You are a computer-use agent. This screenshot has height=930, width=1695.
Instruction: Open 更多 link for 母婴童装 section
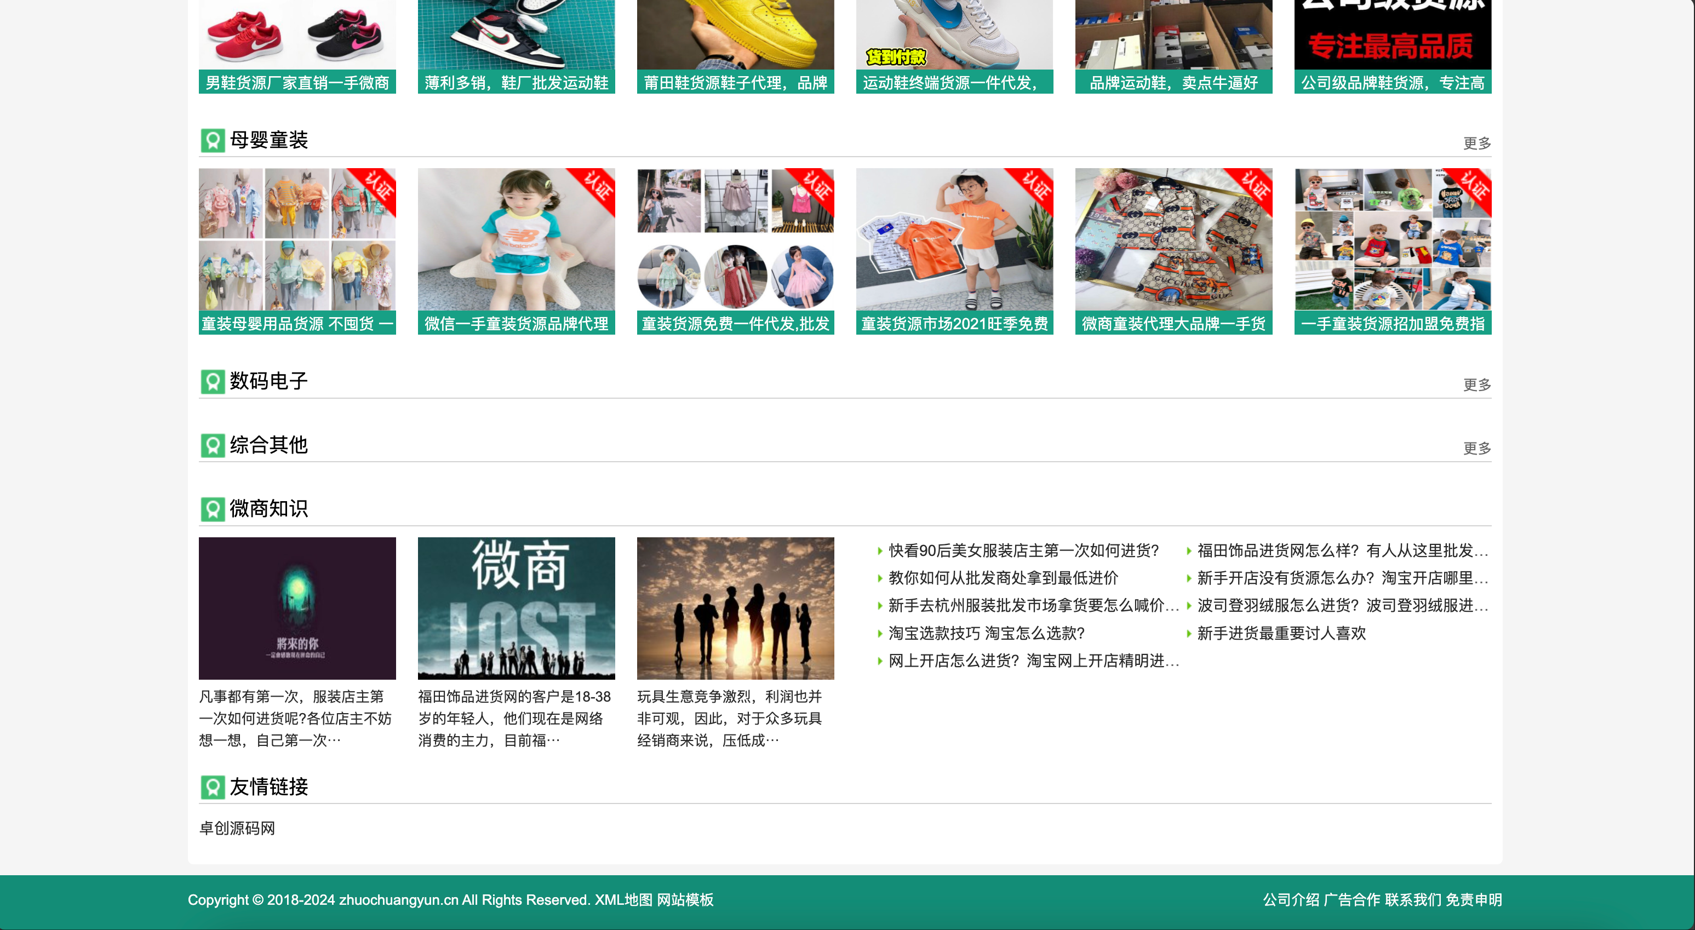[1476, 143]
